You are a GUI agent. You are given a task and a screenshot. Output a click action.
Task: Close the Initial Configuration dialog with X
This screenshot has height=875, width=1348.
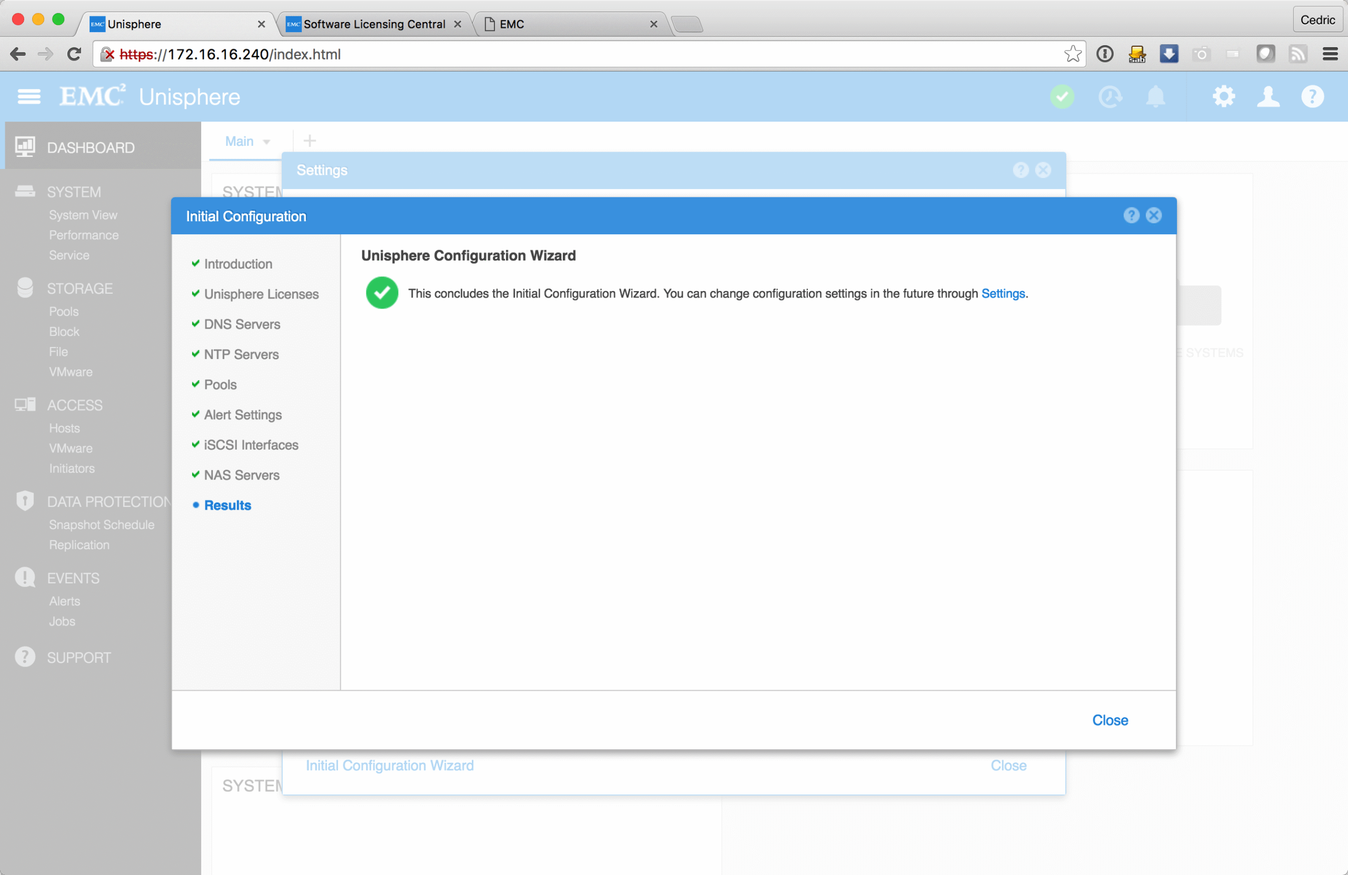(x=1154, y=215)
